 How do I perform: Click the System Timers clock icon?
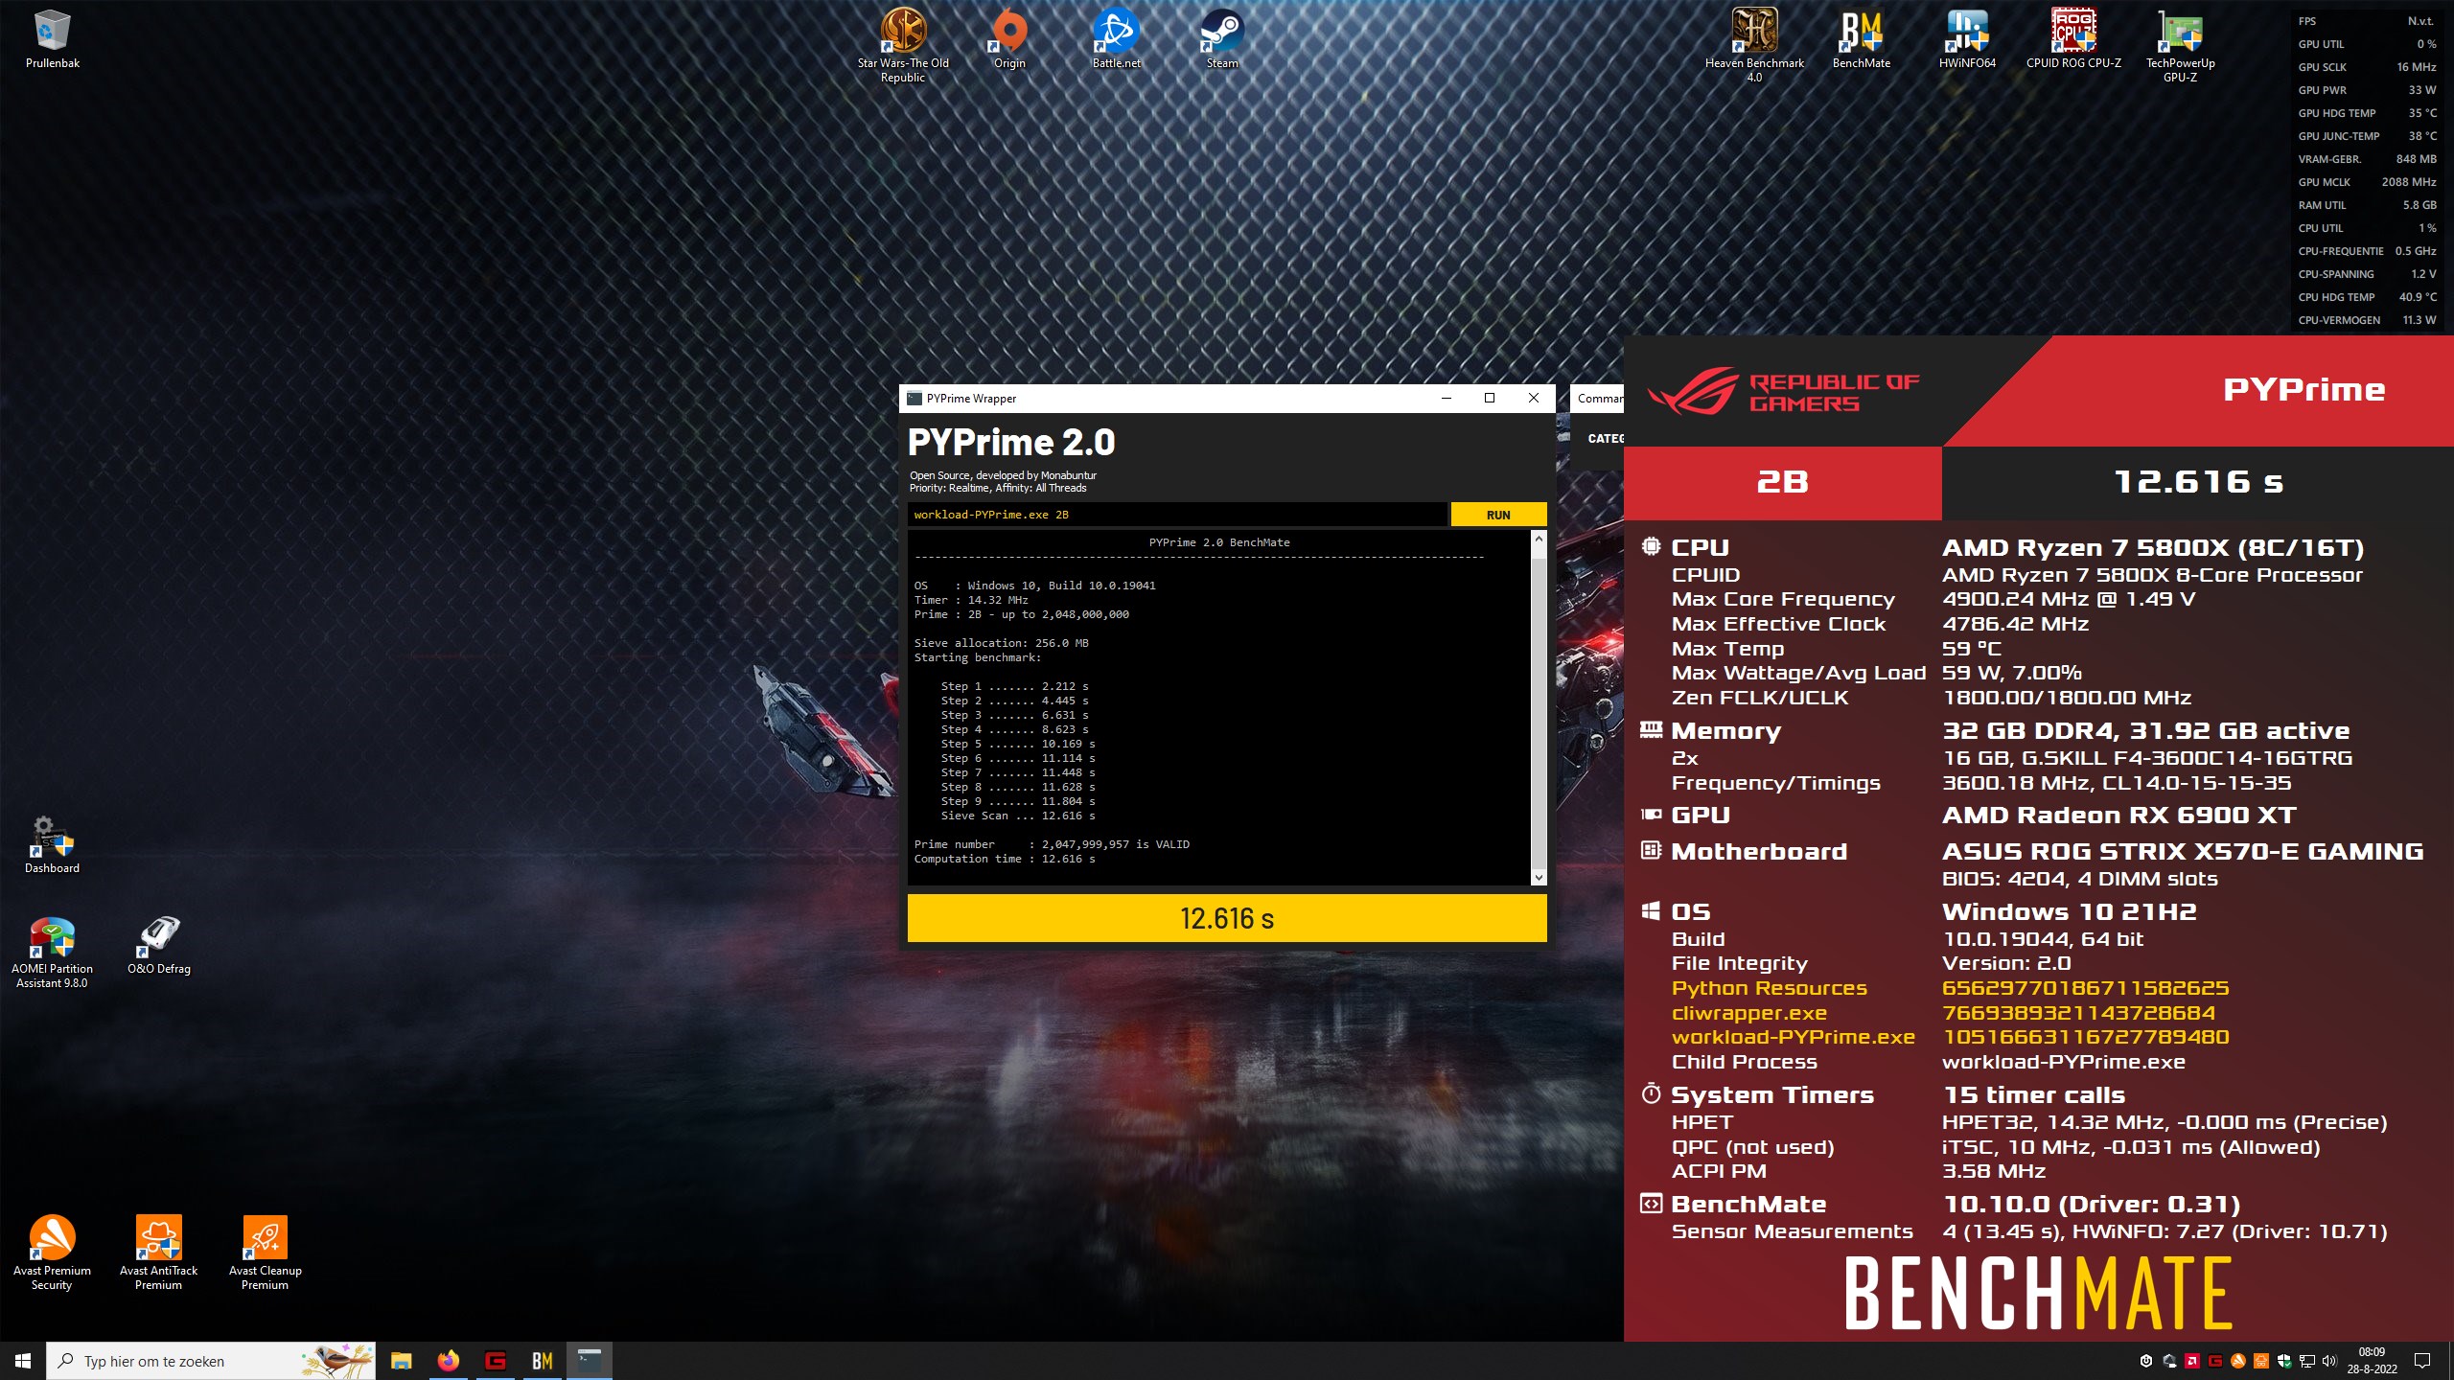pos(1651,1093)
